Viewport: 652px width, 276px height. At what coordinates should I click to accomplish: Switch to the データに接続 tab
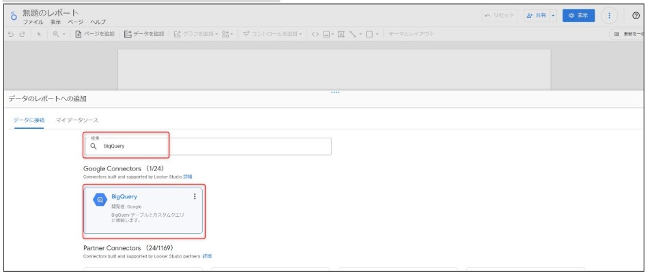29,120
